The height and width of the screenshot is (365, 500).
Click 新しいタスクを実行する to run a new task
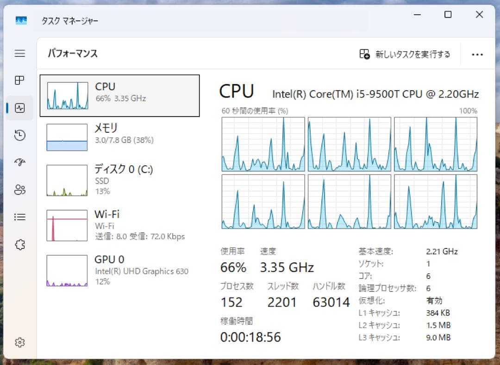(405, 54)
